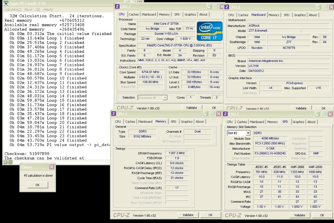Select the JEDEC #5 frequency cell
Screen dimensions: 334x223
point(261,172)
